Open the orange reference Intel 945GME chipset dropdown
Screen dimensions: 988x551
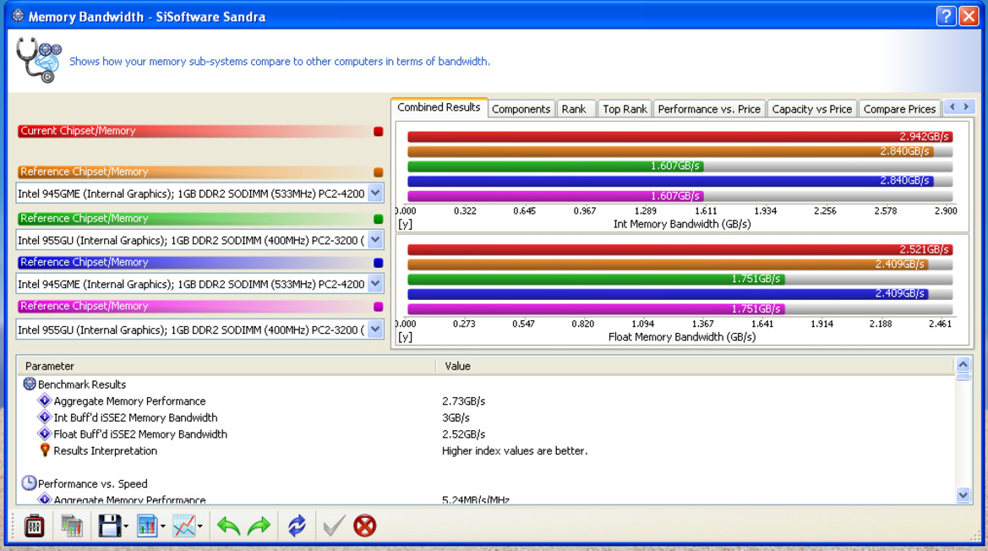pos(375,194)
